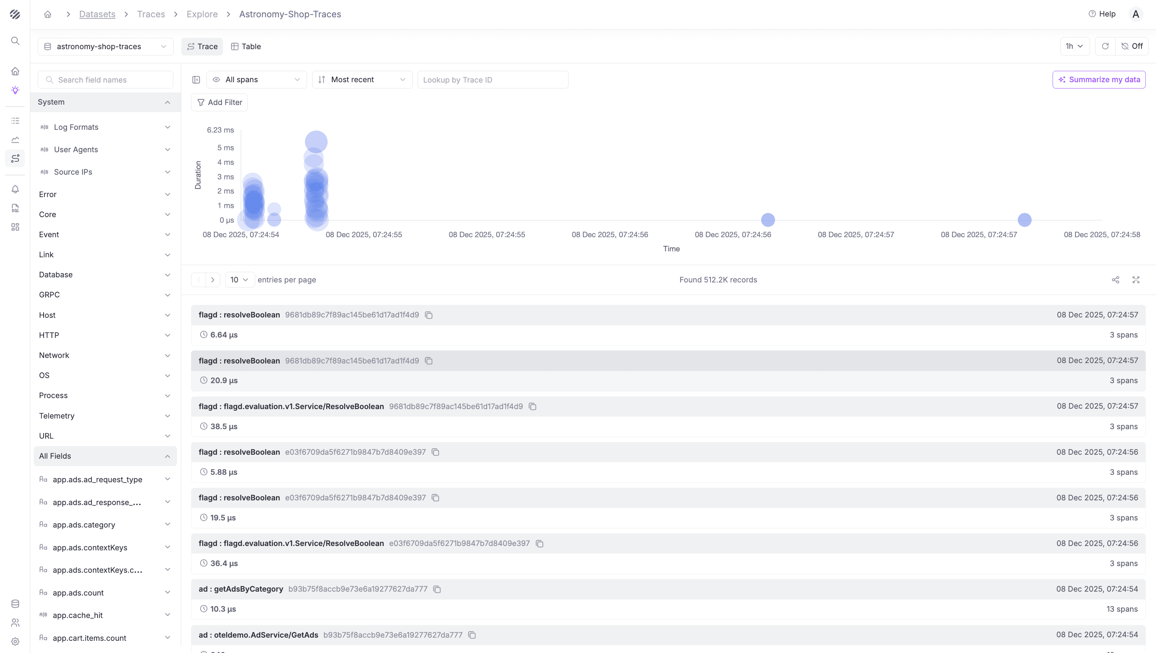The width and height of the screenshot is (1156, 653).
Task: Open the Most recent sort dropdown
Action: click(362, 80)
